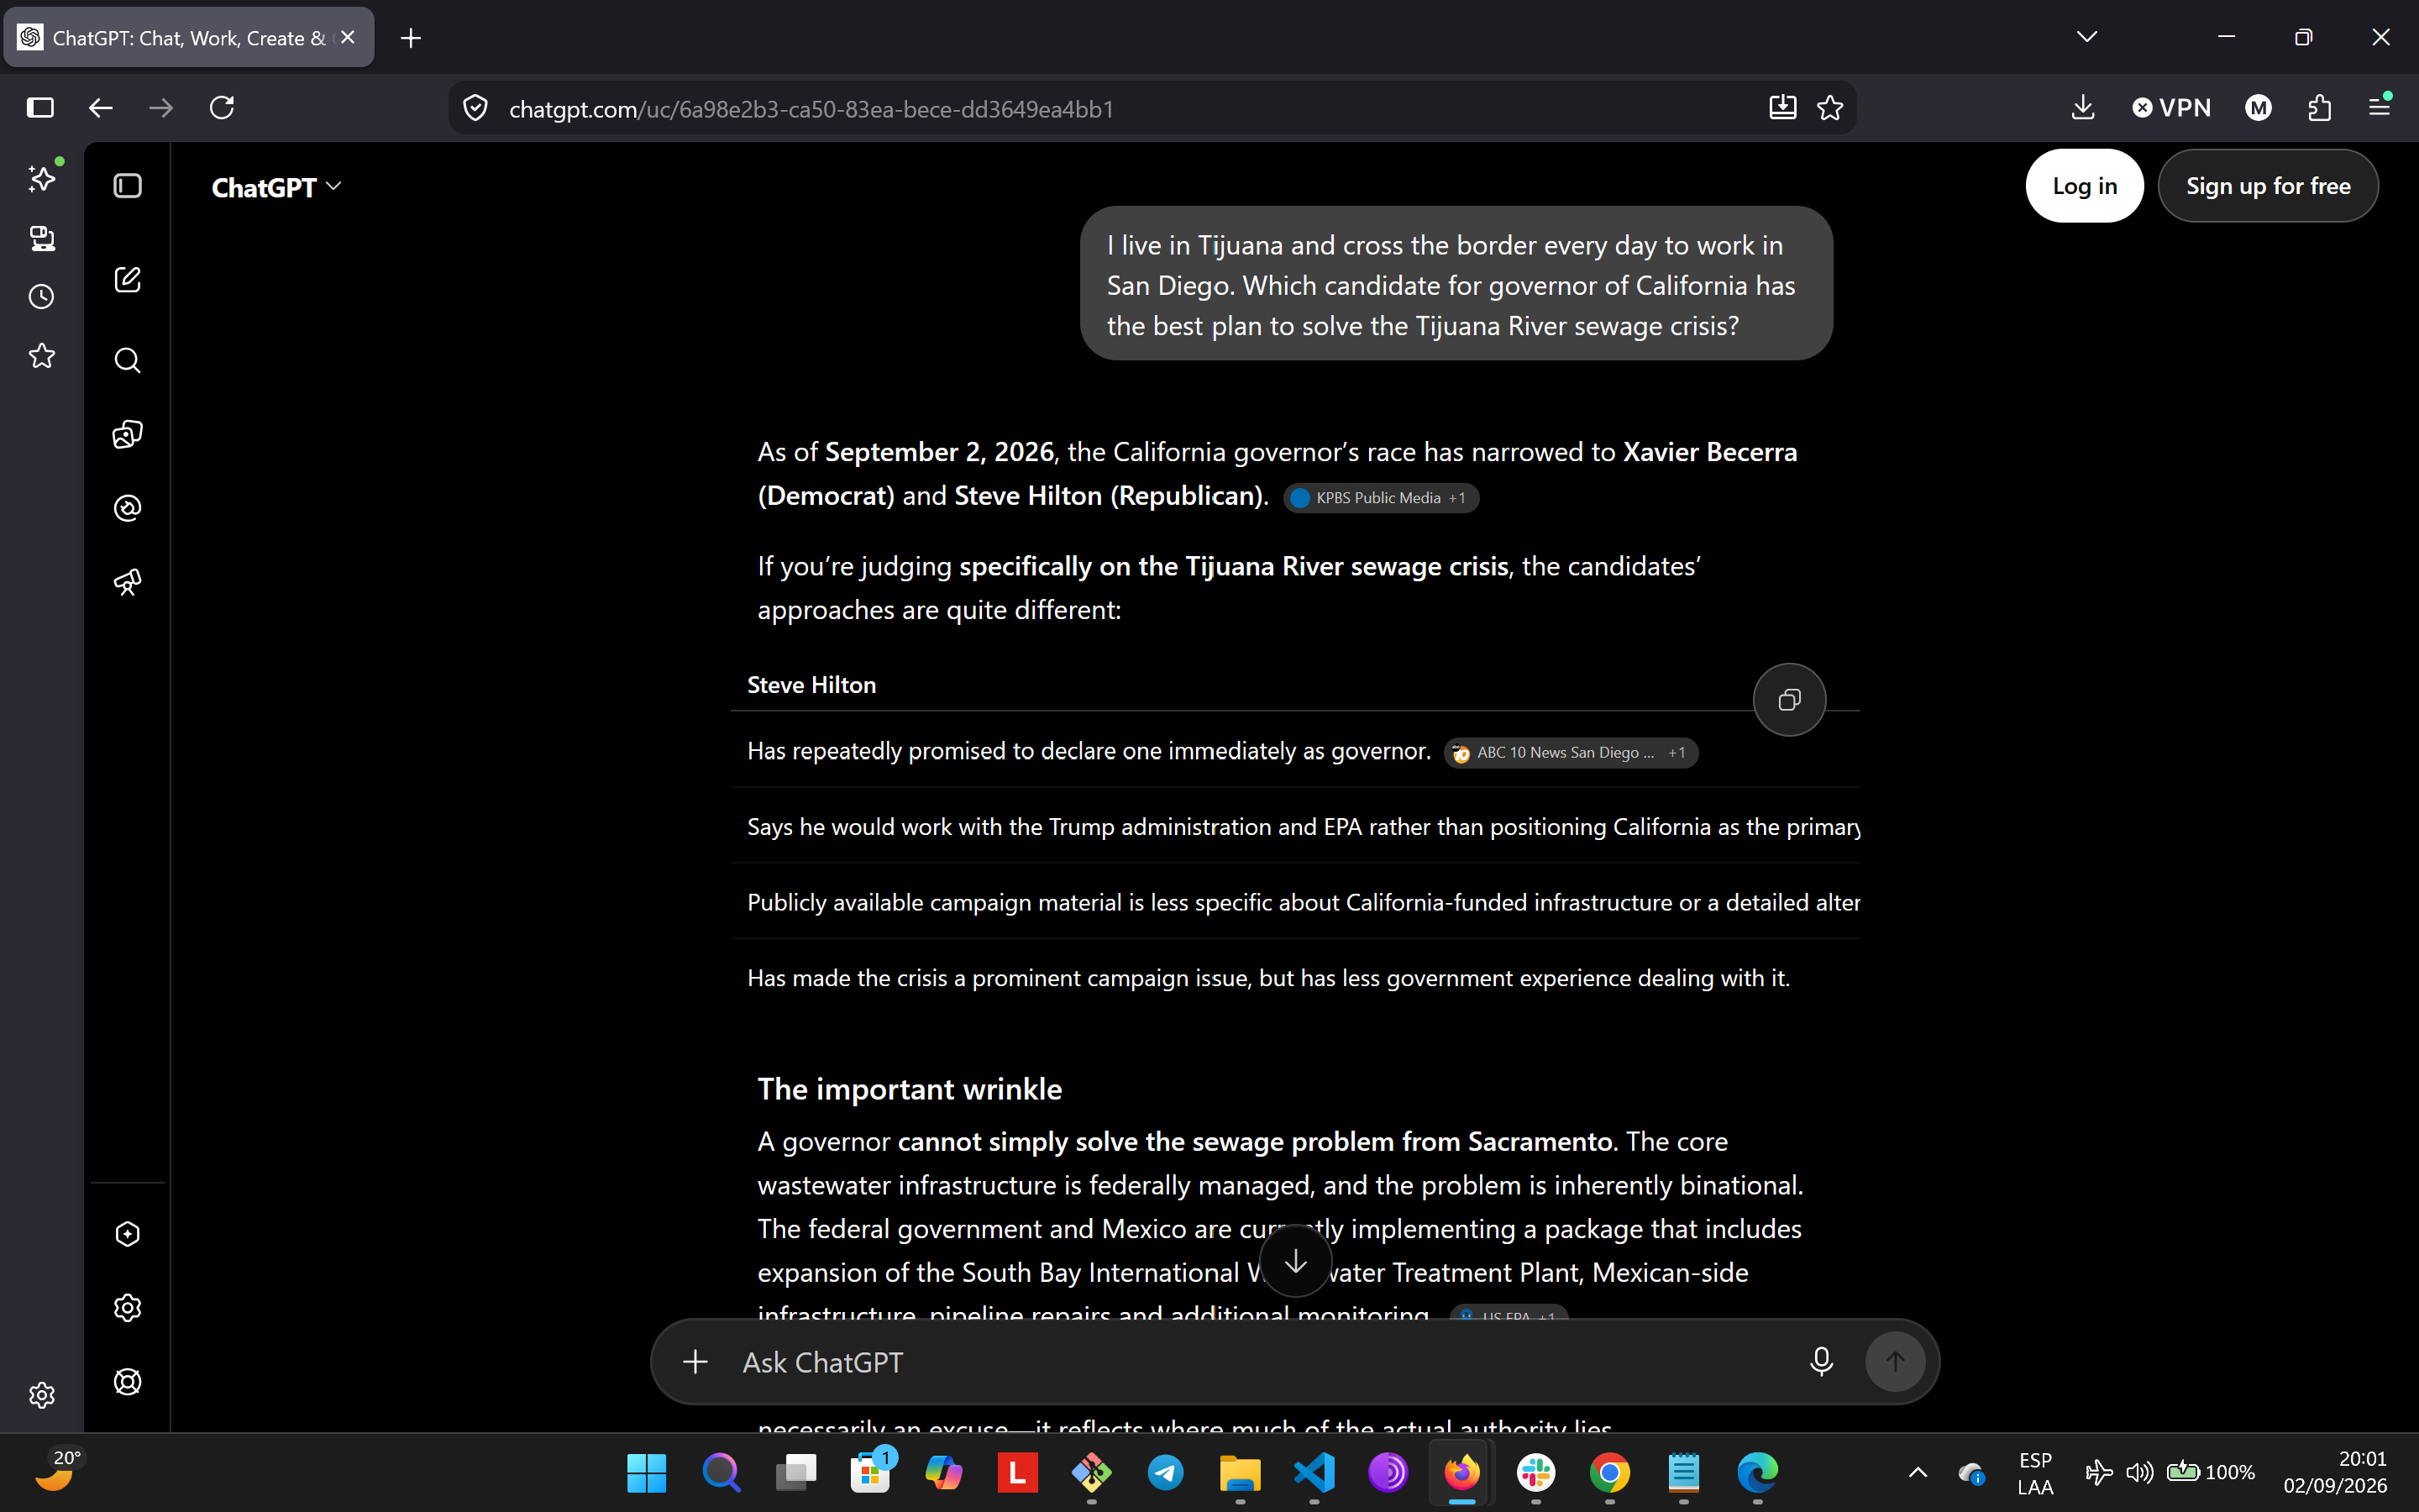The image size is (2419, 1512).
Task: Click the row starting "Says he would work with"
Action: point(1295,827)
